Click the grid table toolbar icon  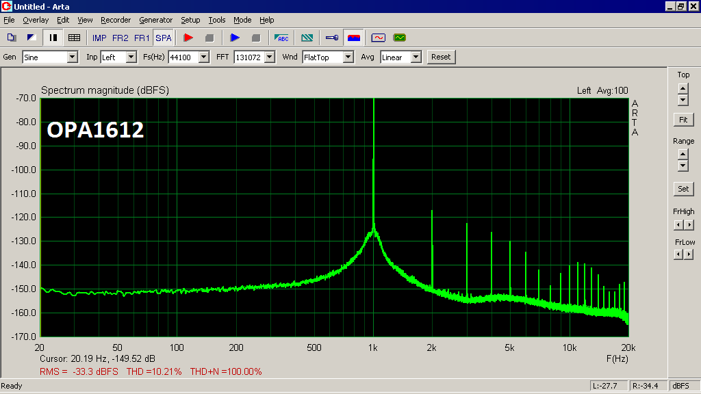point(74,38)
